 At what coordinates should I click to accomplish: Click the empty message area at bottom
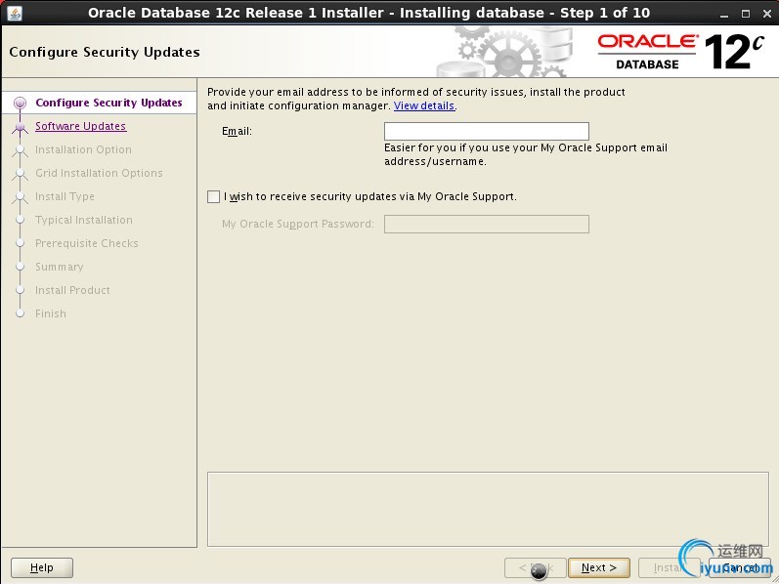coord(488,509)
